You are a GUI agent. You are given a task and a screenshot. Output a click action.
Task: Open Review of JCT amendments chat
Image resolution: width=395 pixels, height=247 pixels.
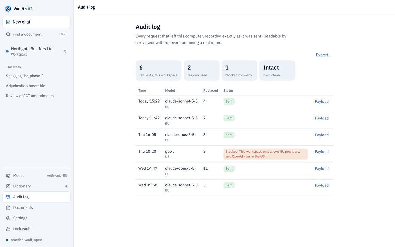point(30,96)
